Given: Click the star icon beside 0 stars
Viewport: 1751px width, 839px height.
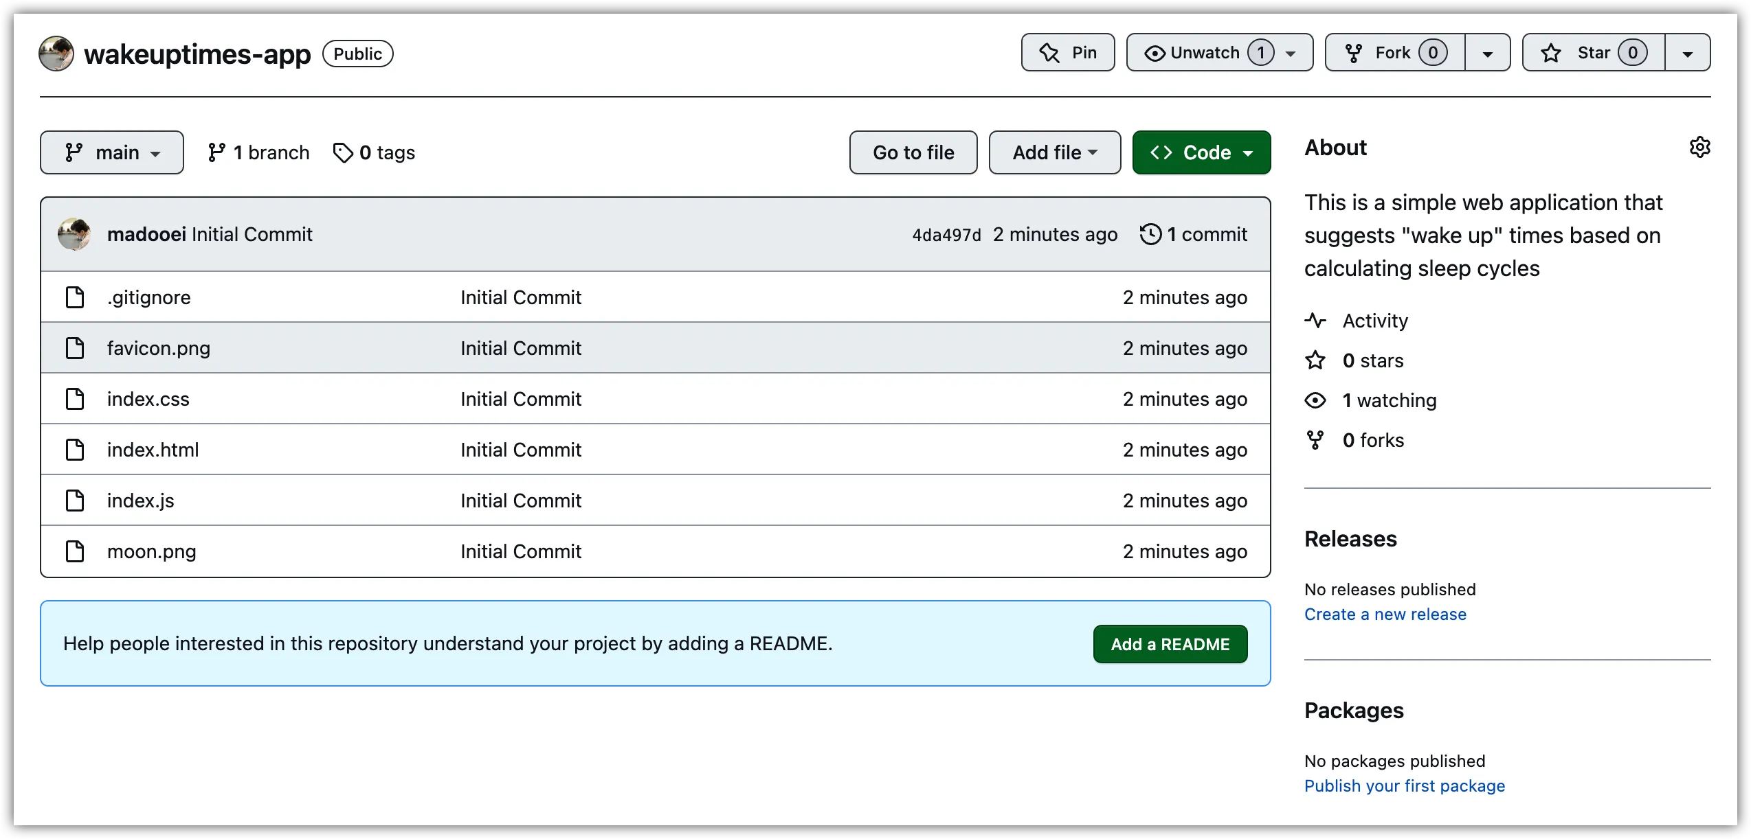Looking at the screenshot, I should (1315, 360).
